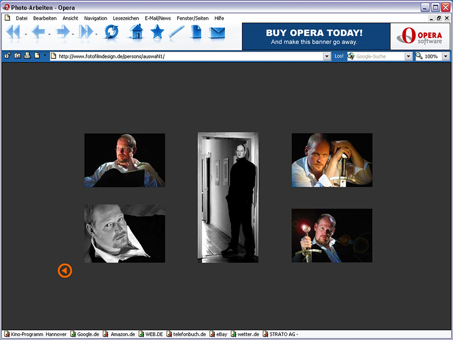Click the printer icon in address bar row
453x340 pixels.
27,55
